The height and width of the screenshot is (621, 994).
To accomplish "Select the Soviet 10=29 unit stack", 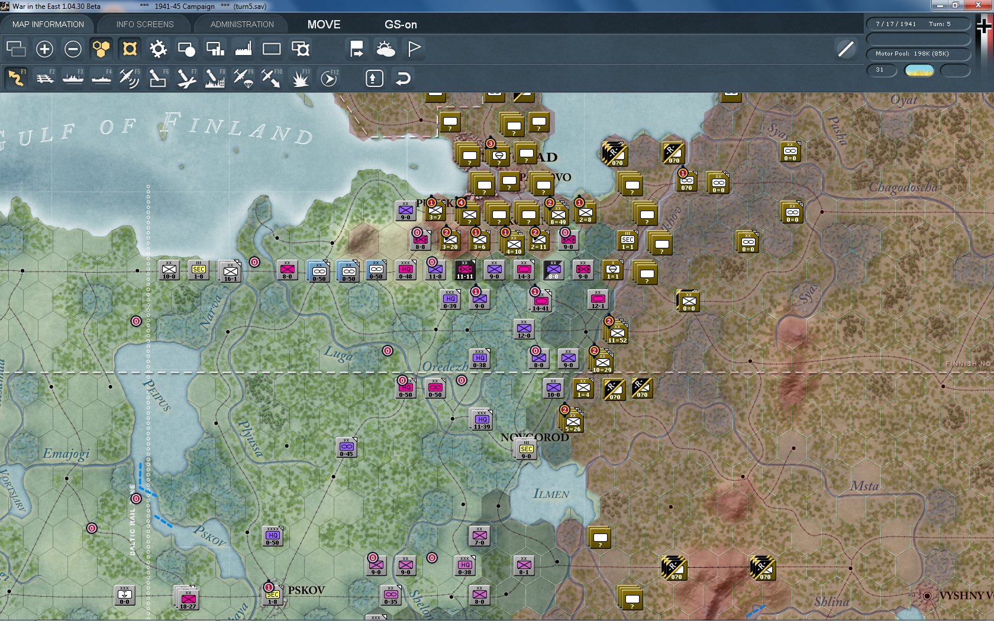I will click(x=602, y=362).
